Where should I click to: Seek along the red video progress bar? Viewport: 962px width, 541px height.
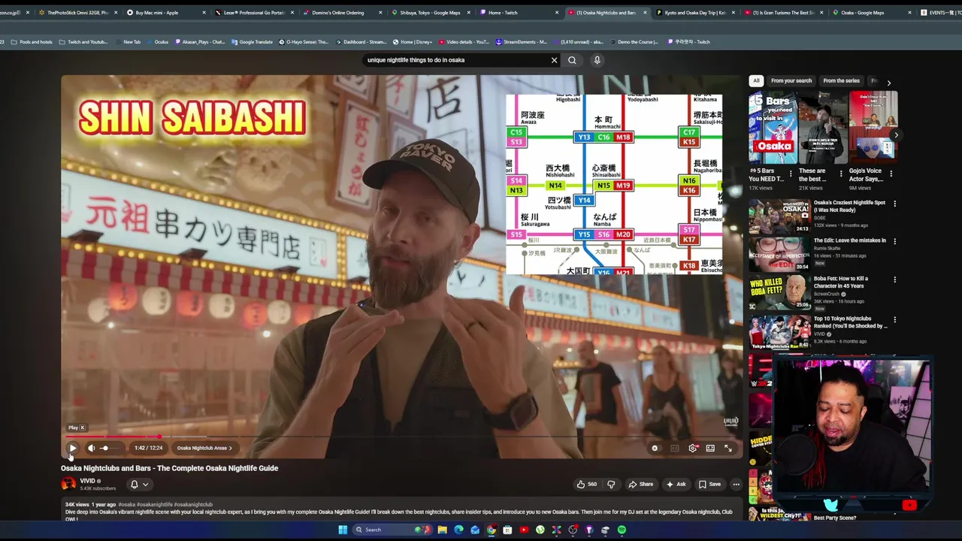coord(401,437)
